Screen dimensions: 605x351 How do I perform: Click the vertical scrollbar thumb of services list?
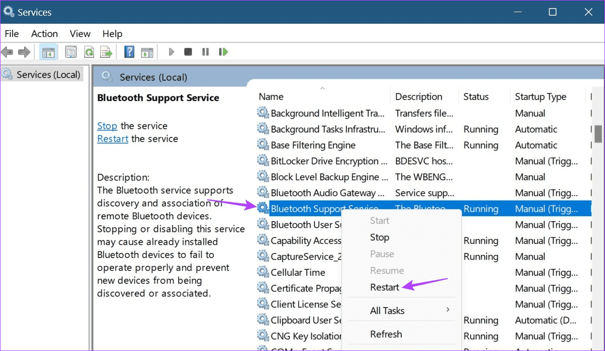pos(598,133)
